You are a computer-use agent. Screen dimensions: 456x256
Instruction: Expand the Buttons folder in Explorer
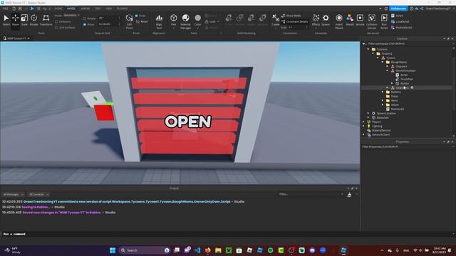pyautogui.click(x=383, y=92)
